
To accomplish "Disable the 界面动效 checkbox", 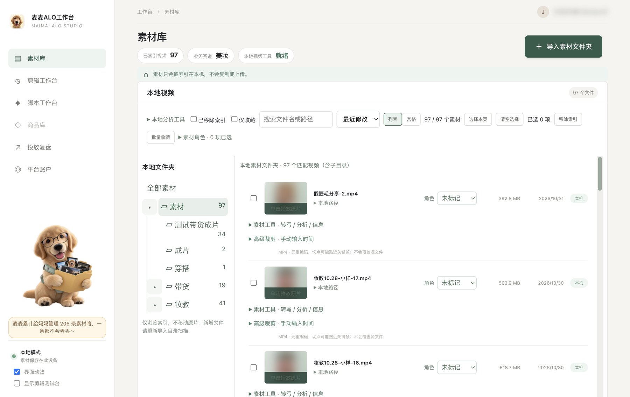I will click(x=17, y=372).
